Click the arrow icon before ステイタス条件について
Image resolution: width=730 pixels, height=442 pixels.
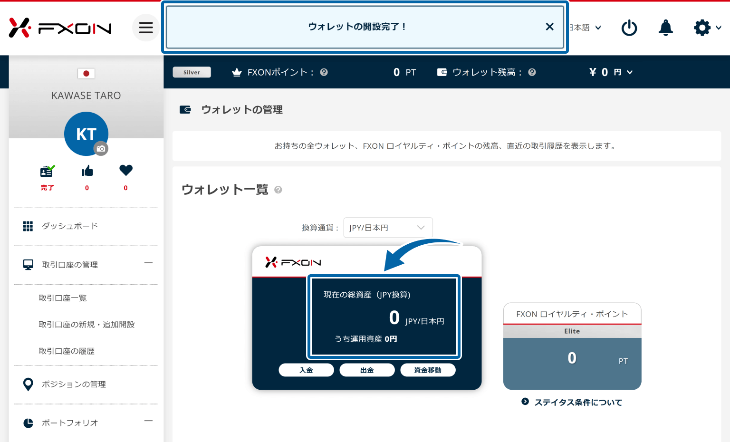coord(525,402)
